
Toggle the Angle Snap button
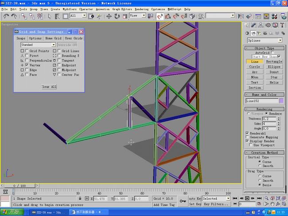tap(167, 16)
